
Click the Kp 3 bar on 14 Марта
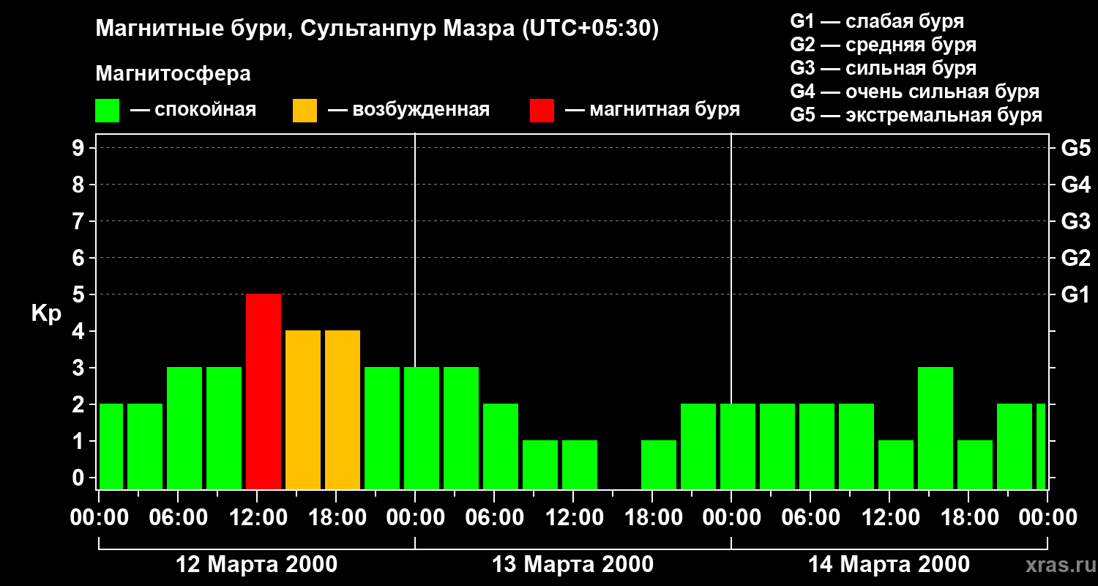[x=935, y=428]
